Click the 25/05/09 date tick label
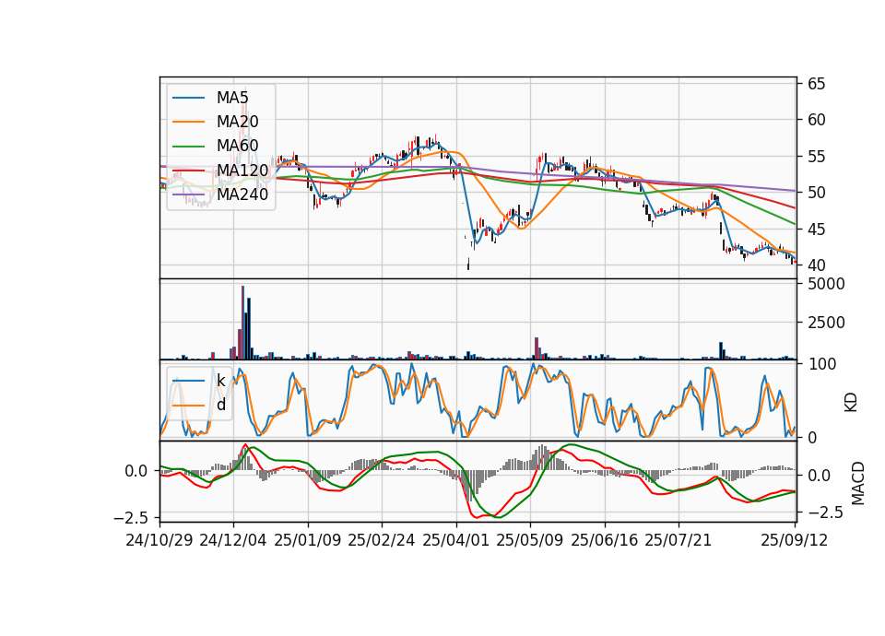This screenshot has height=636, width=885. tap(530, 540)
